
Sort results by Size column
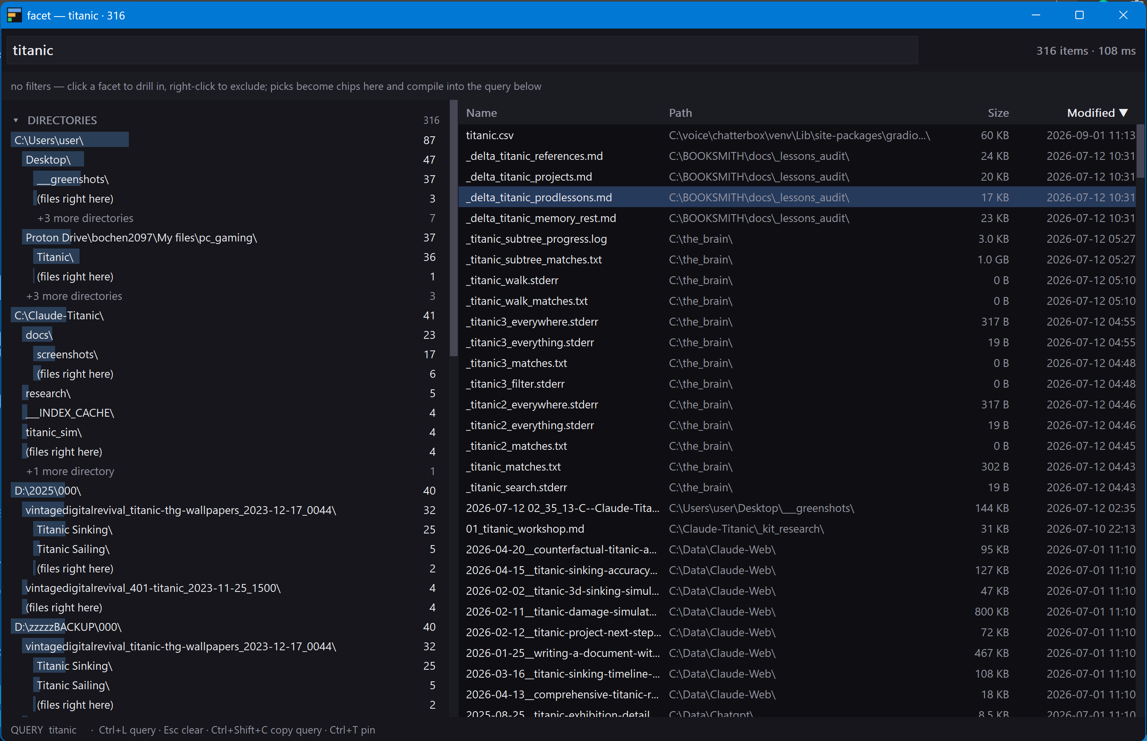[x=998, y=113]
